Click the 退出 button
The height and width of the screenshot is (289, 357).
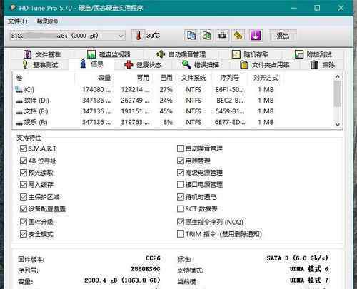click(283, 36)
